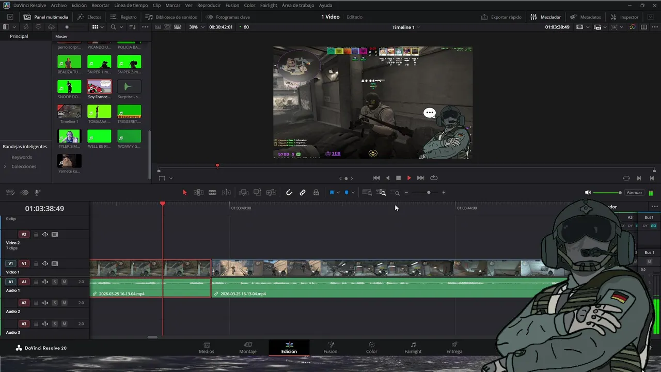The width and height of the screenshot is (661, 372).
Task: Adjust the green volume slider
Action: (x=607, y=193)
